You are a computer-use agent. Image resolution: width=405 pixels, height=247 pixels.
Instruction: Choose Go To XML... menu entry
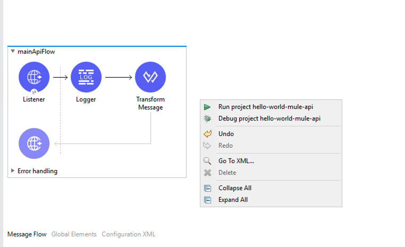(271, 161)
